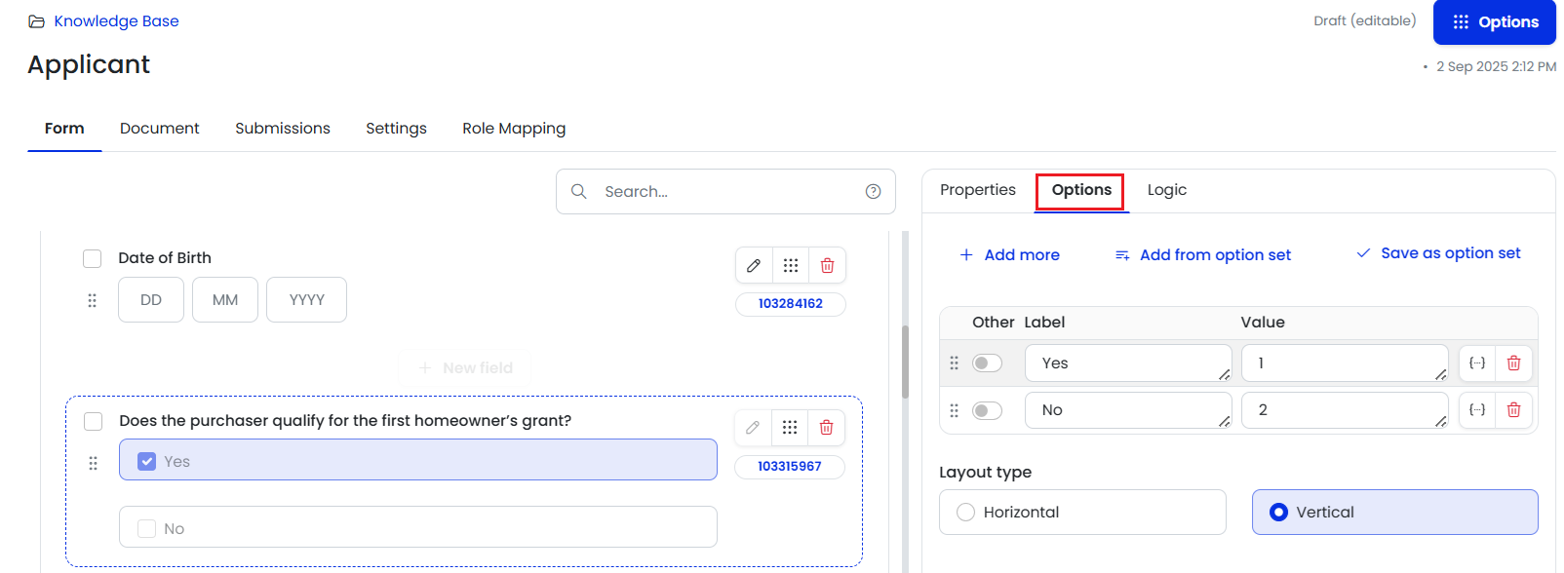The width and height of the screenshot is (1564, 573).
Task: Open the Role Mapping tab
Action: click(x=514, y=129)
